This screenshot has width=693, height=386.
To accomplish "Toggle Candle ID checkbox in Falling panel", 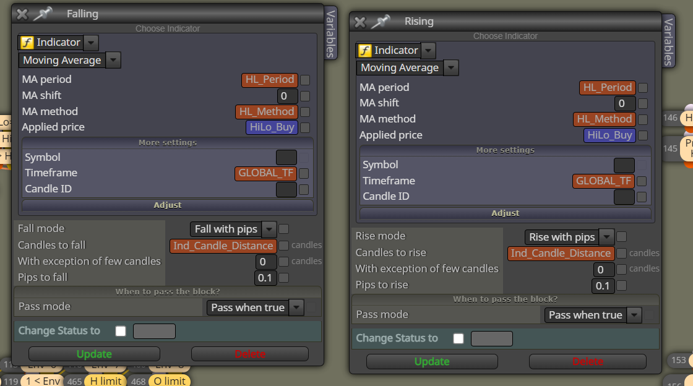I will [304, 189].
